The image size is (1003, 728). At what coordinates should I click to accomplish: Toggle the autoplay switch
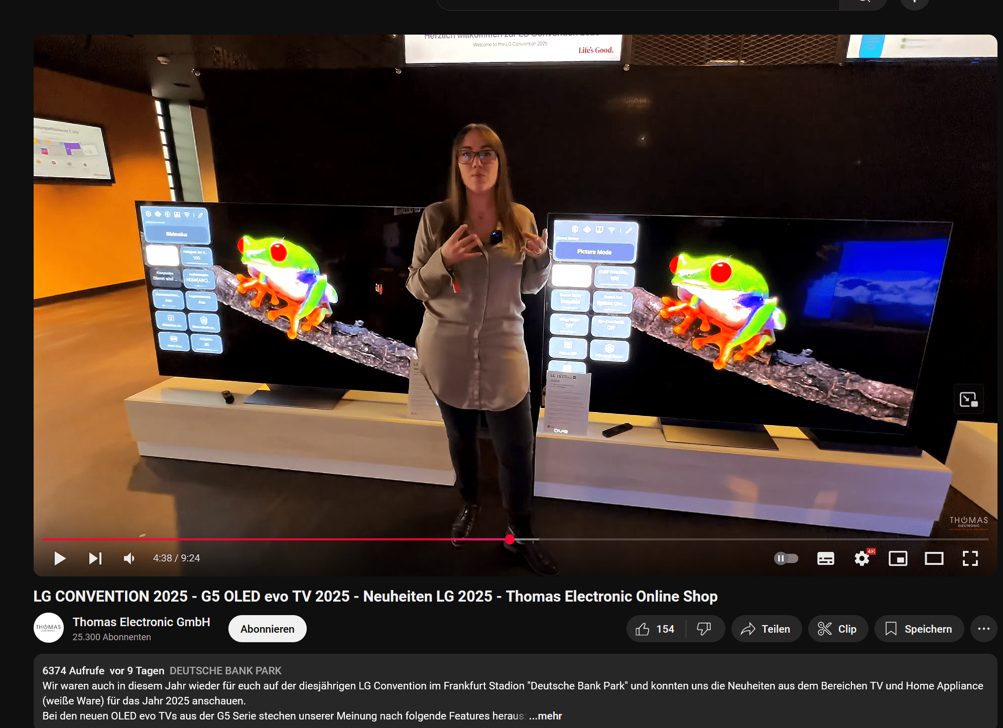click(x=786, y=558)
